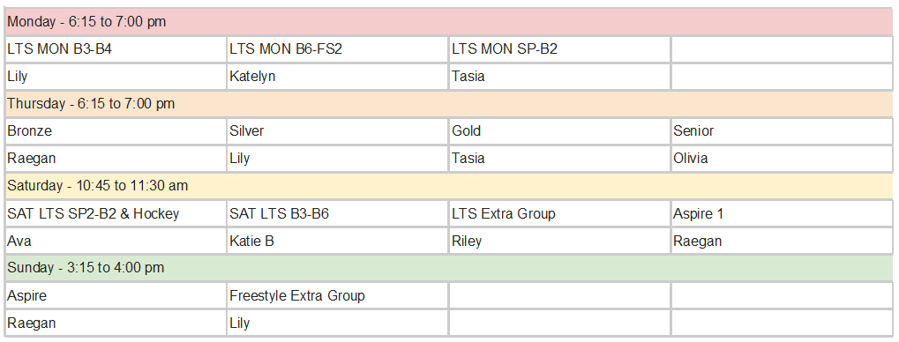Select the Gold group cell
Image resolution: width=899 pixels, height=342 pixels.
tap(559, 131)
